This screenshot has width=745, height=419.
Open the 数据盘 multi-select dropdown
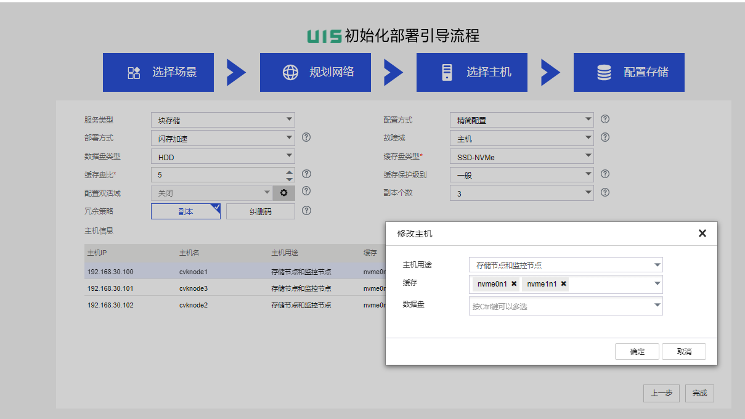[566, 306]
